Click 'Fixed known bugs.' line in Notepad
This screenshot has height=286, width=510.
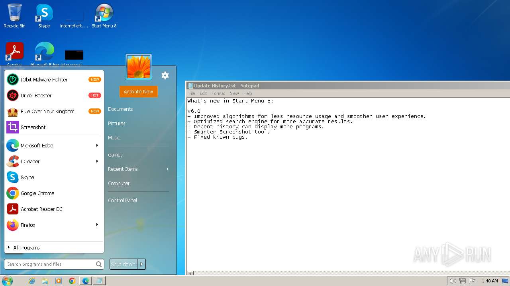pos(218,137)
